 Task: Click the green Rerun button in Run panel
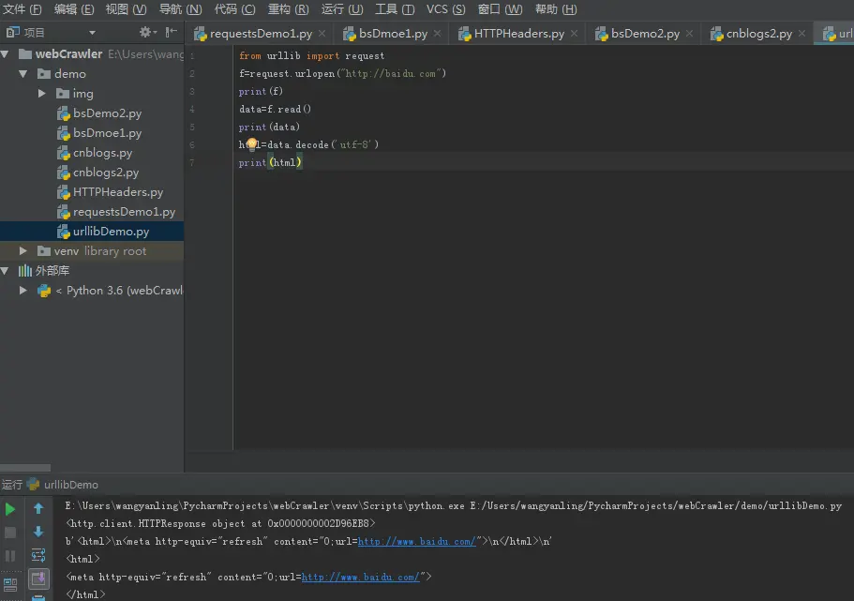click(x=9, y=509)
